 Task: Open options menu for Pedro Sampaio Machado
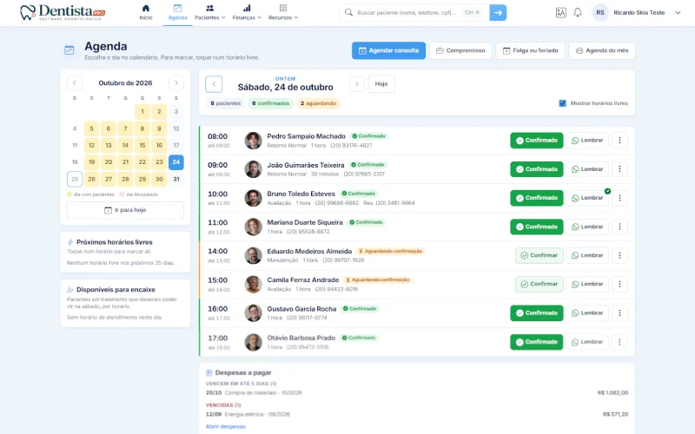[619, 141]
